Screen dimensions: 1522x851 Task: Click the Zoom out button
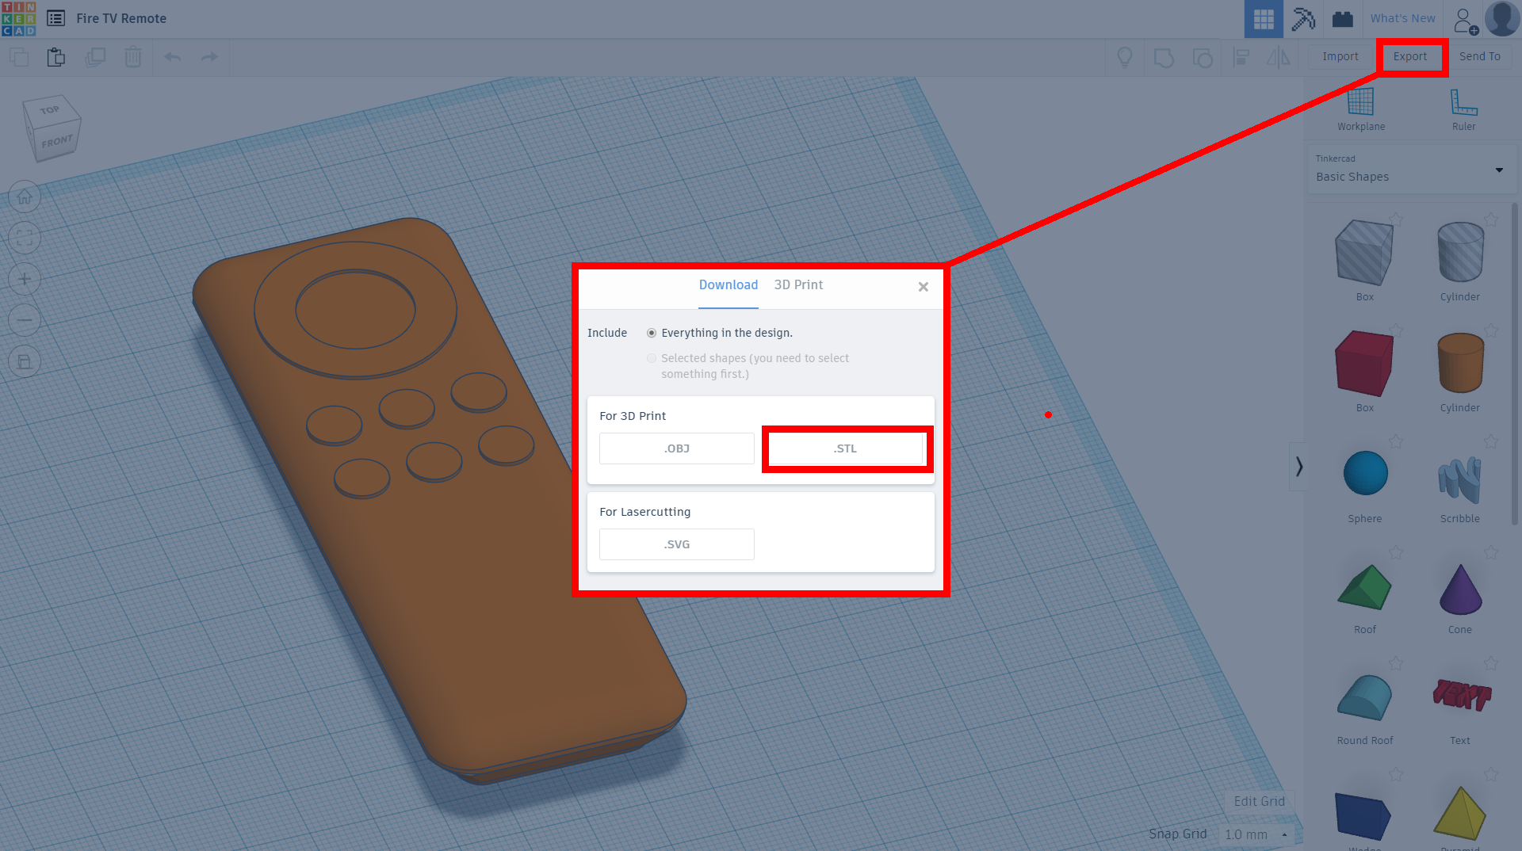click(25, 320)
